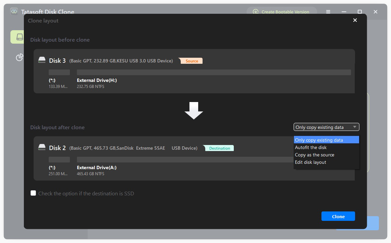Click the Source badge on Disk 3
This screenshot has height=243, width=391.
point(191,61)
